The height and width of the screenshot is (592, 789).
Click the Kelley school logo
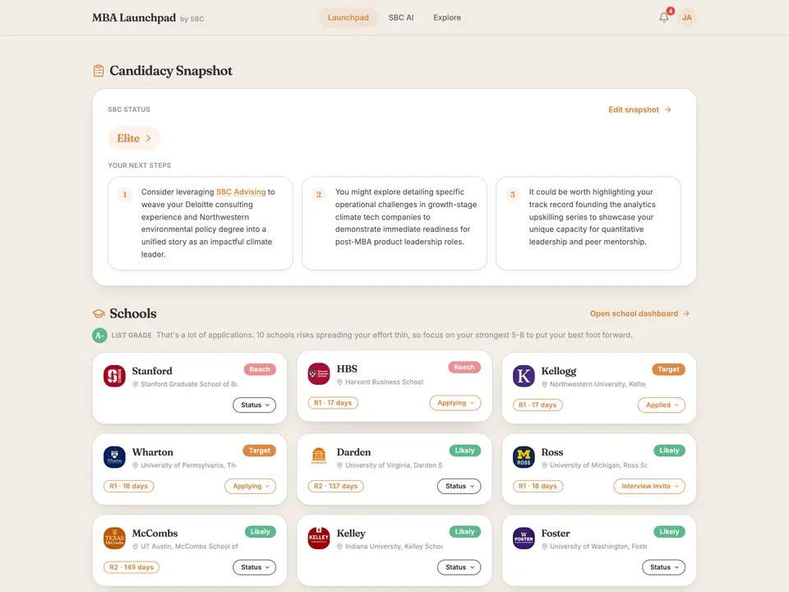tap(319, 538)
